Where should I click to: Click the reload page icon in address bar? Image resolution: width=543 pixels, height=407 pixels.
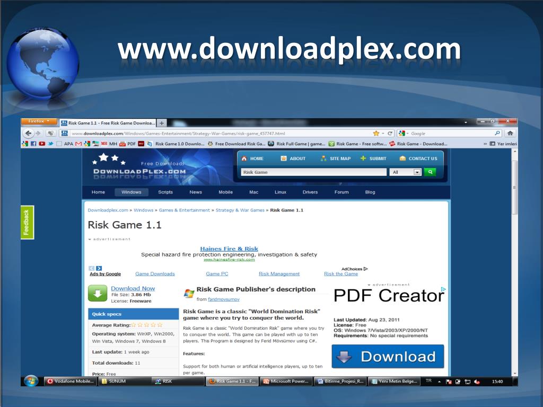click(x=390, y=133)
